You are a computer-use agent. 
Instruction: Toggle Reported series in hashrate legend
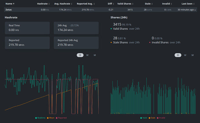pos(61,118)
